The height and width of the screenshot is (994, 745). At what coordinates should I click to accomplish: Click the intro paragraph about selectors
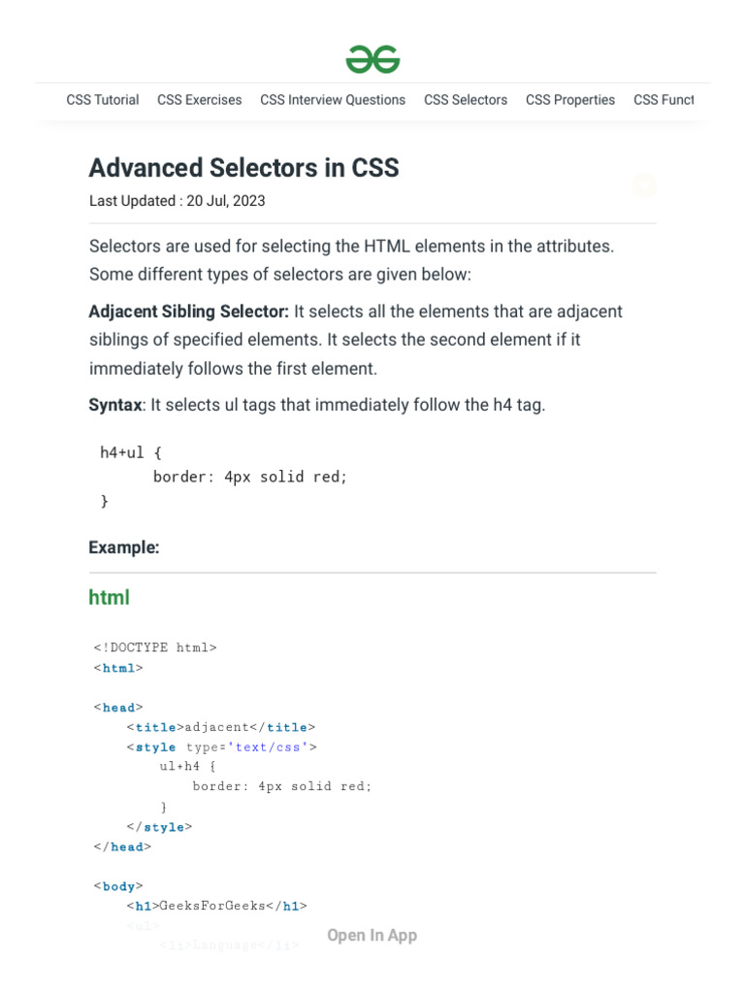click(351, 260)
